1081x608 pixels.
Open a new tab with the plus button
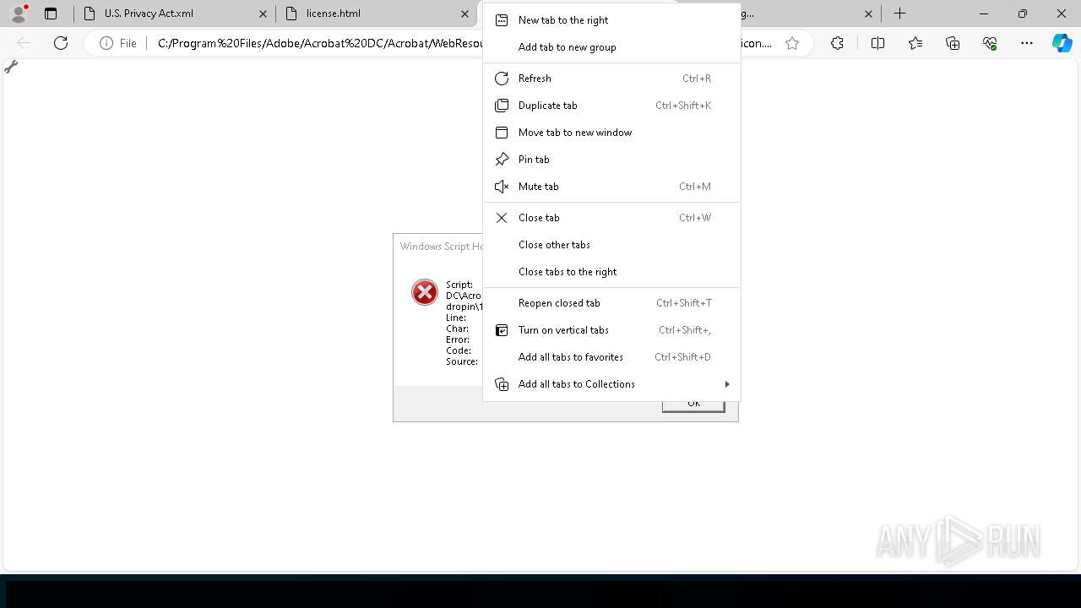click(900, 14)
